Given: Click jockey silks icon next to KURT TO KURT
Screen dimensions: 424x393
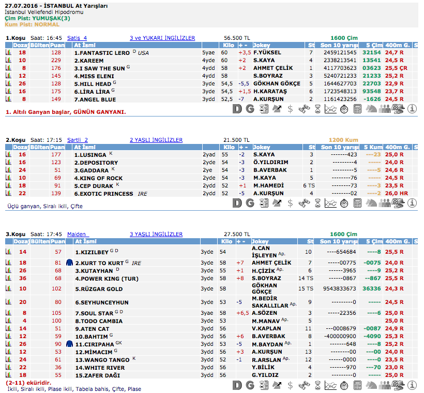Looking at the screenshot, I should (69, 263).
